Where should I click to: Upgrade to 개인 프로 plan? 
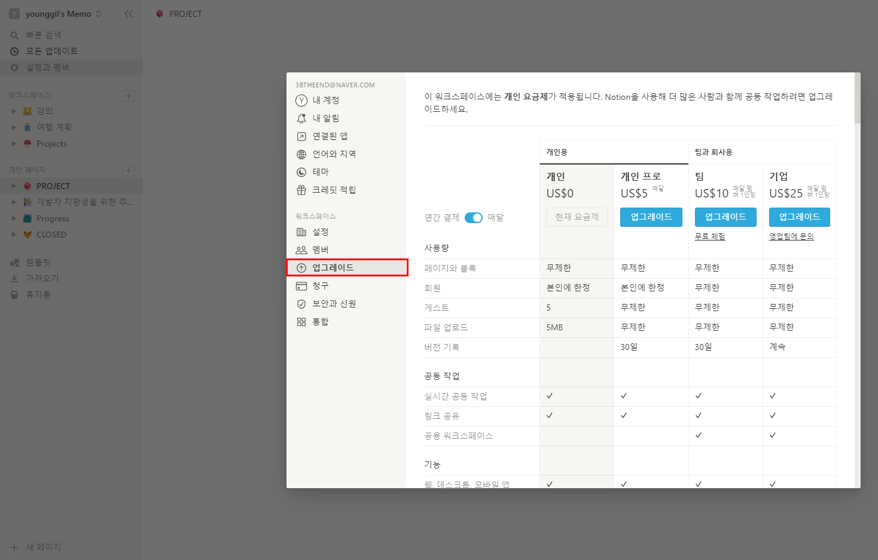click(x=651, y=217)
